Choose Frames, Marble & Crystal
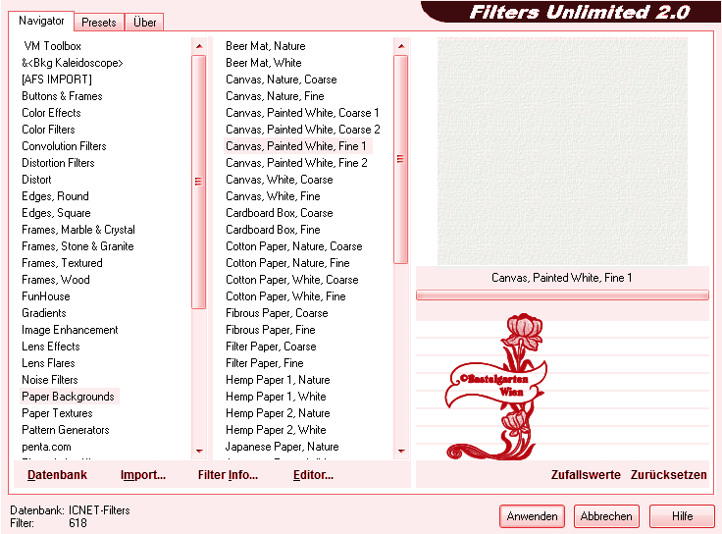 tap(78, 230)
